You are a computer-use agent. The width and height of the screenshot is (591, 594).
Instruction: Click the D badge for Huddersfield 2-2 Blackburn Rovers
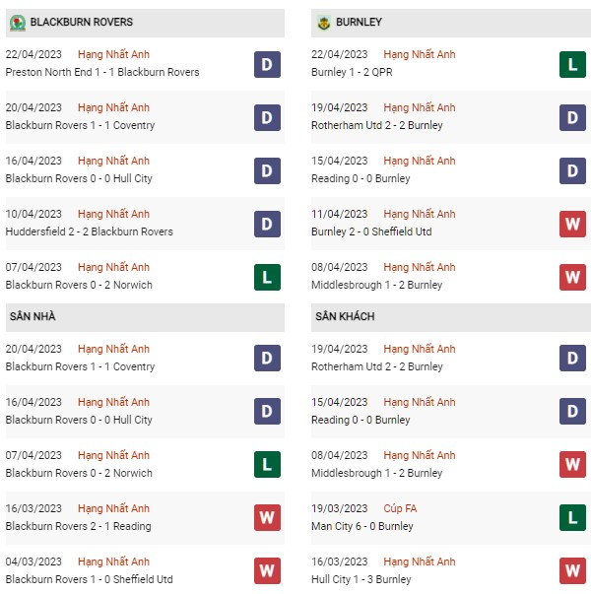(x=268, y=224)
